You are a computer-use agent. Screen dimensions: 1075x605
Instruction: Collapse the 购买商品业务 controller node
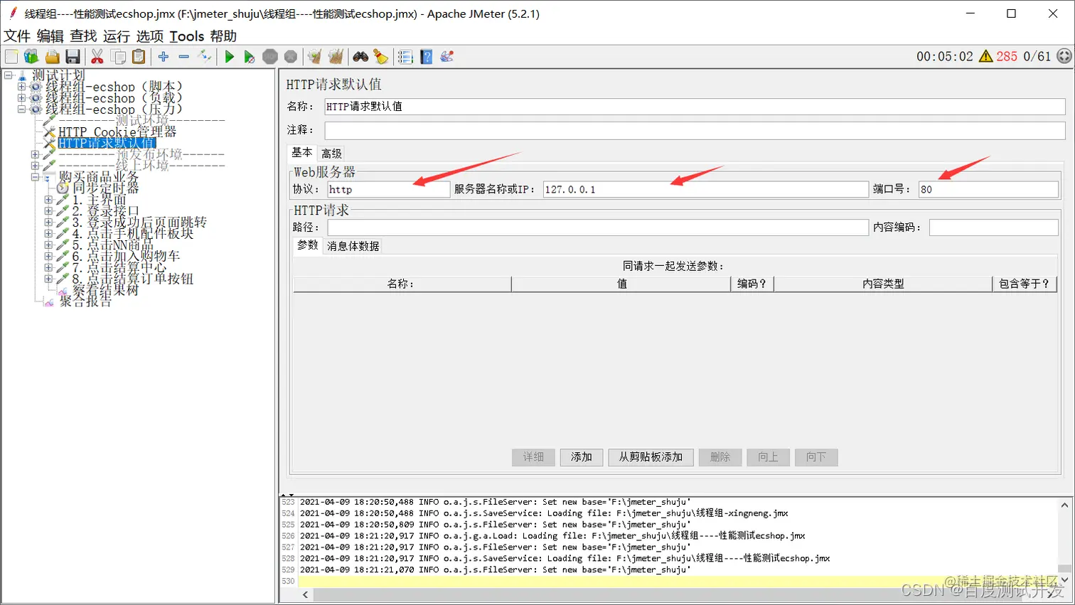click(35, 177)
